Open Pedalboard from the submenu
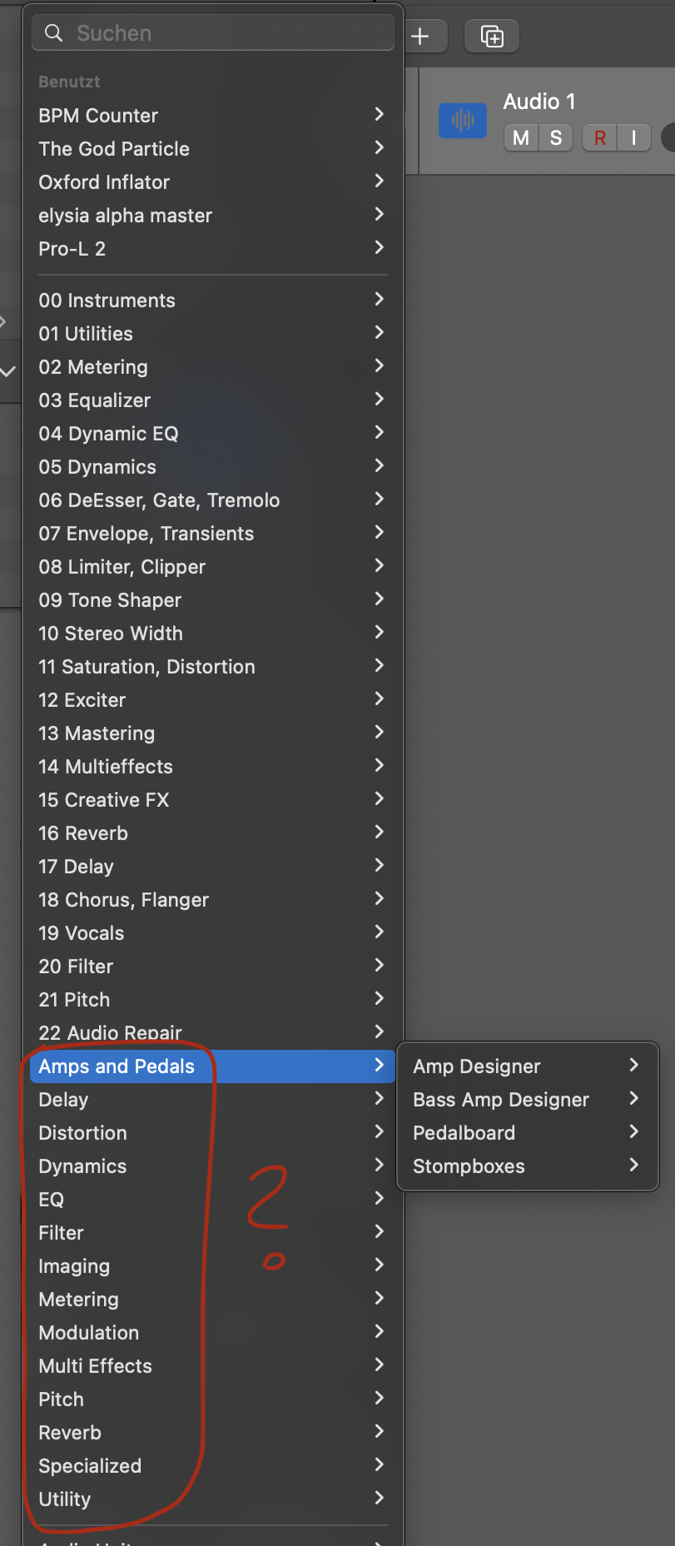675x1546 pixels. (464, 1133)
